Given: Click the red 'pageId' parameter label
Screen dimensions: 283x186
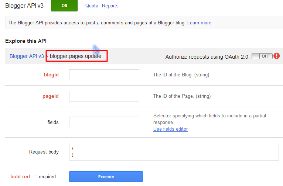Looking at the screenshot, I should (x=51, y=96).
